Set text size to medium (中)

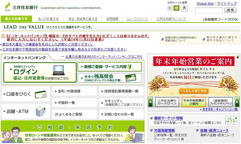click(x=176, y=8)
